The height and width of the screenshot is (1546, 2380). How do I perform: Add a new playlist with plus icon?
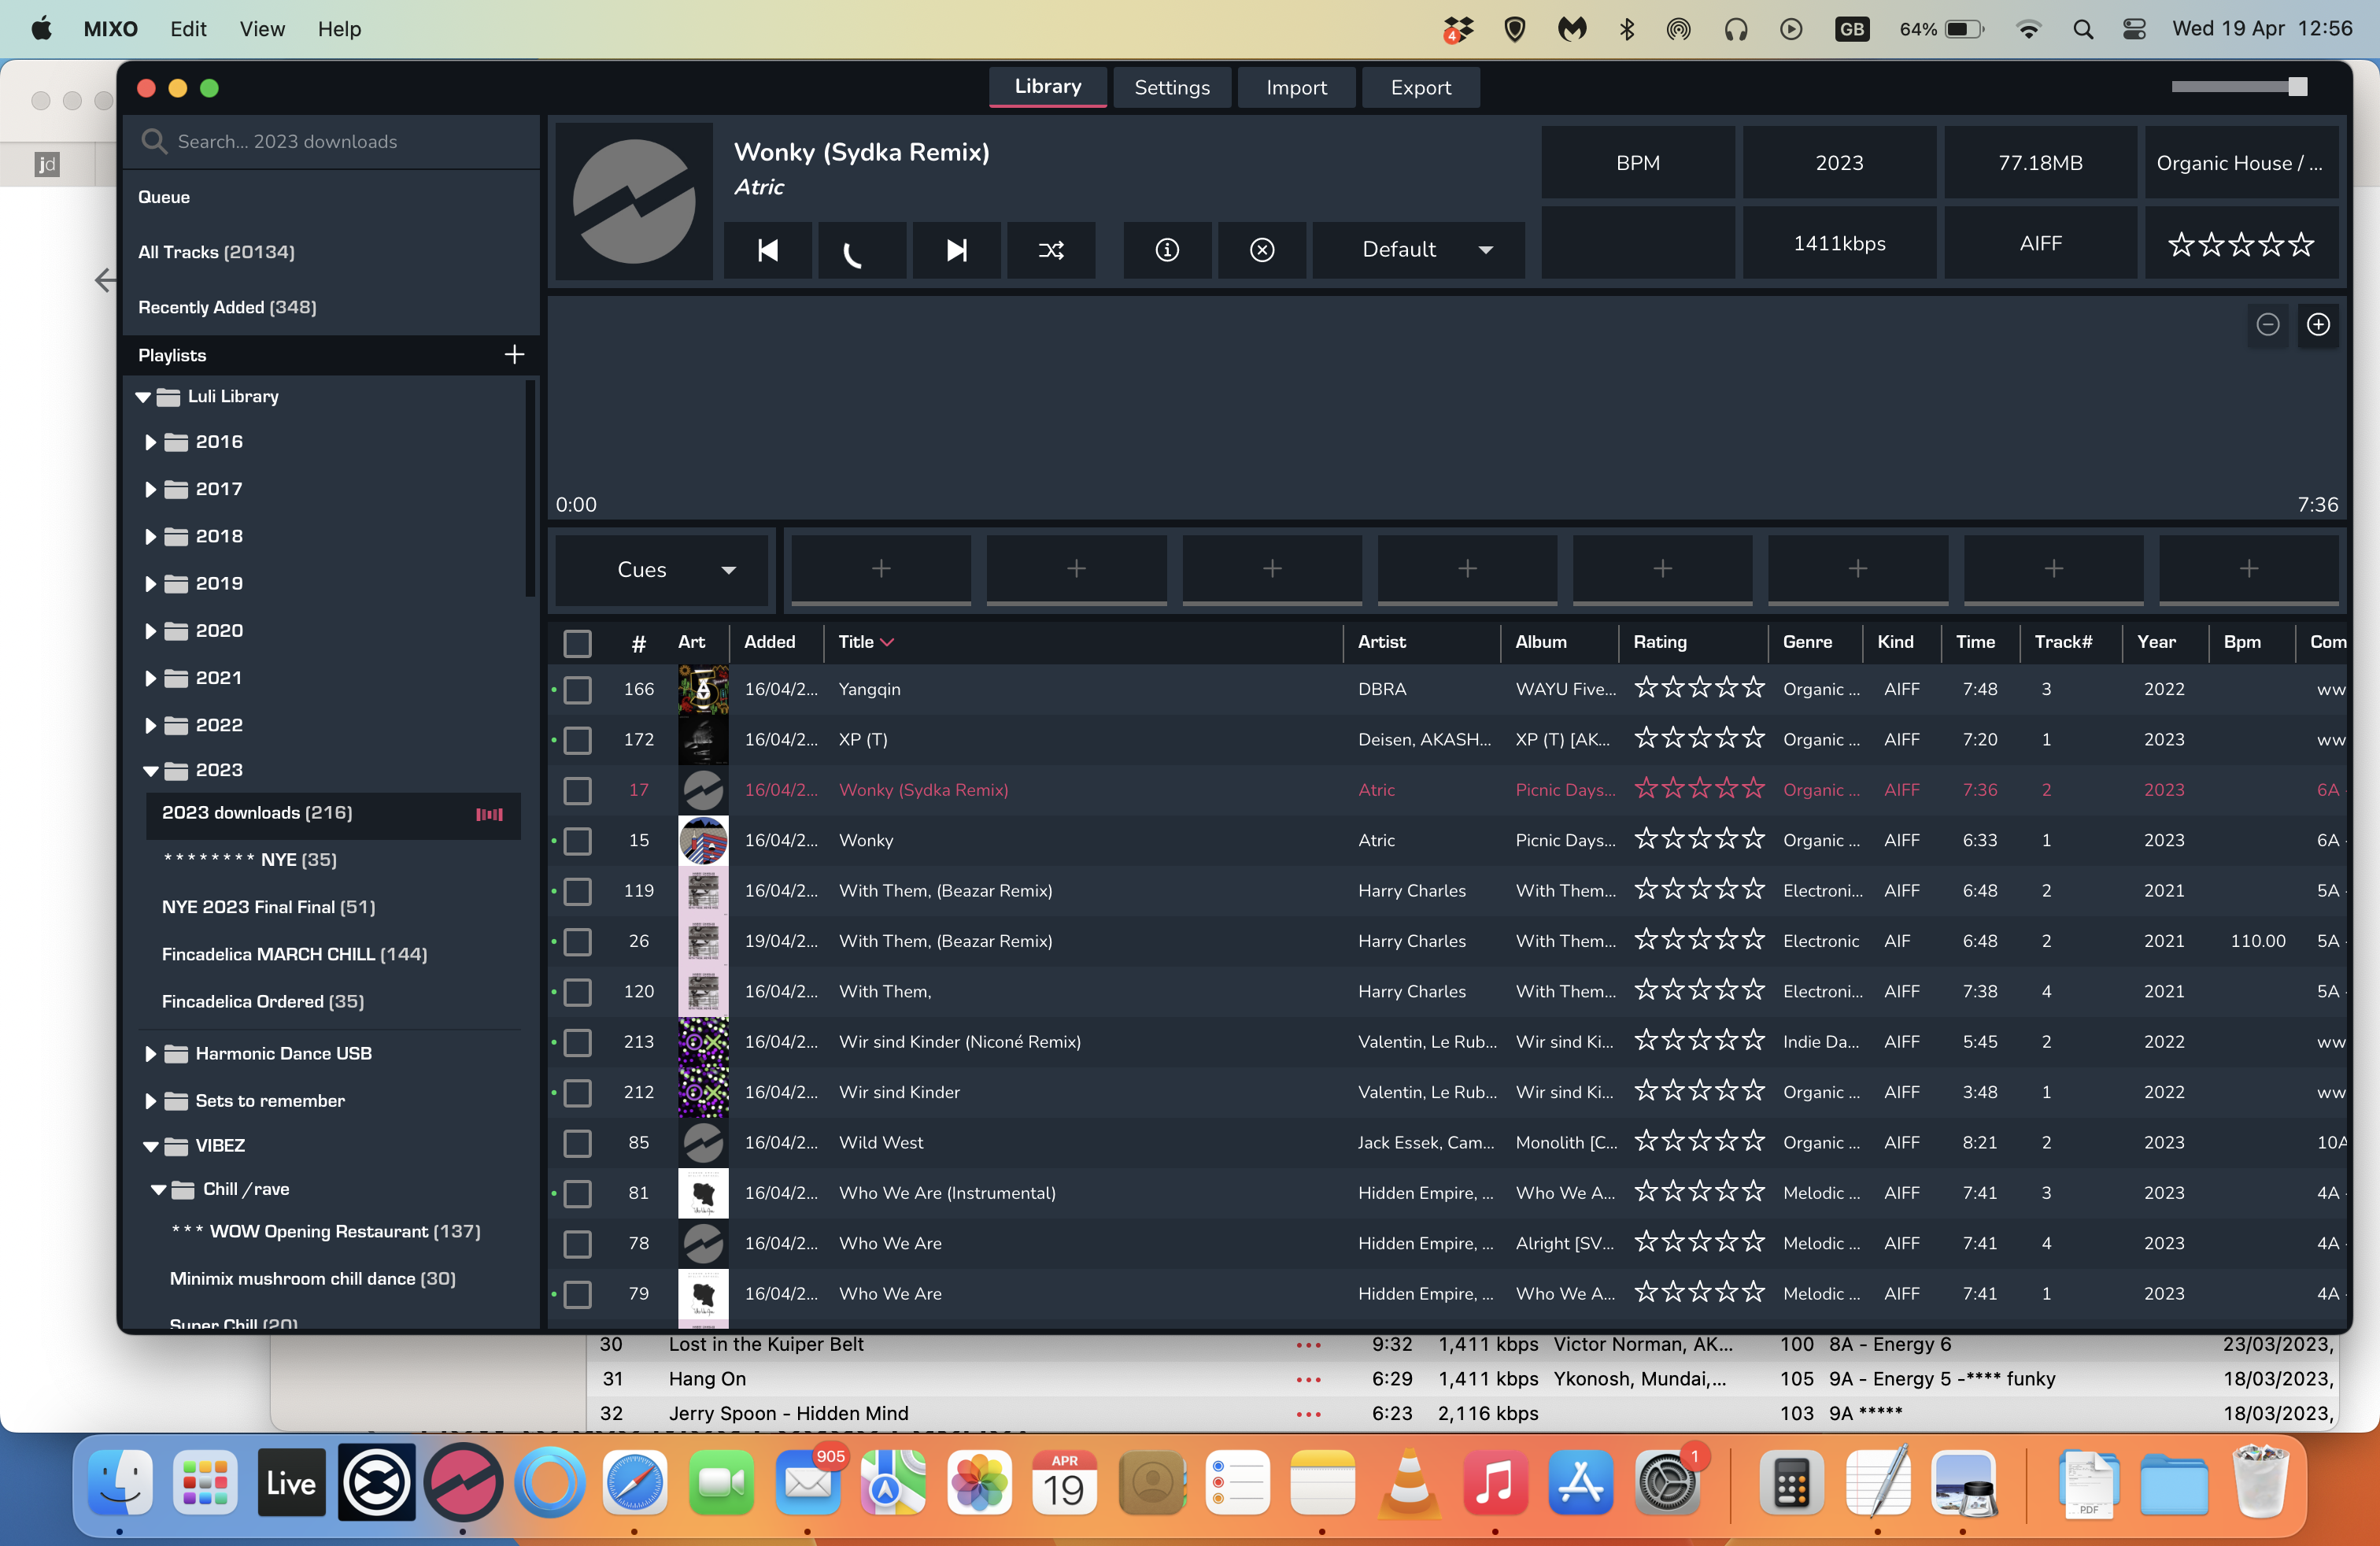(x=514, y=355)
